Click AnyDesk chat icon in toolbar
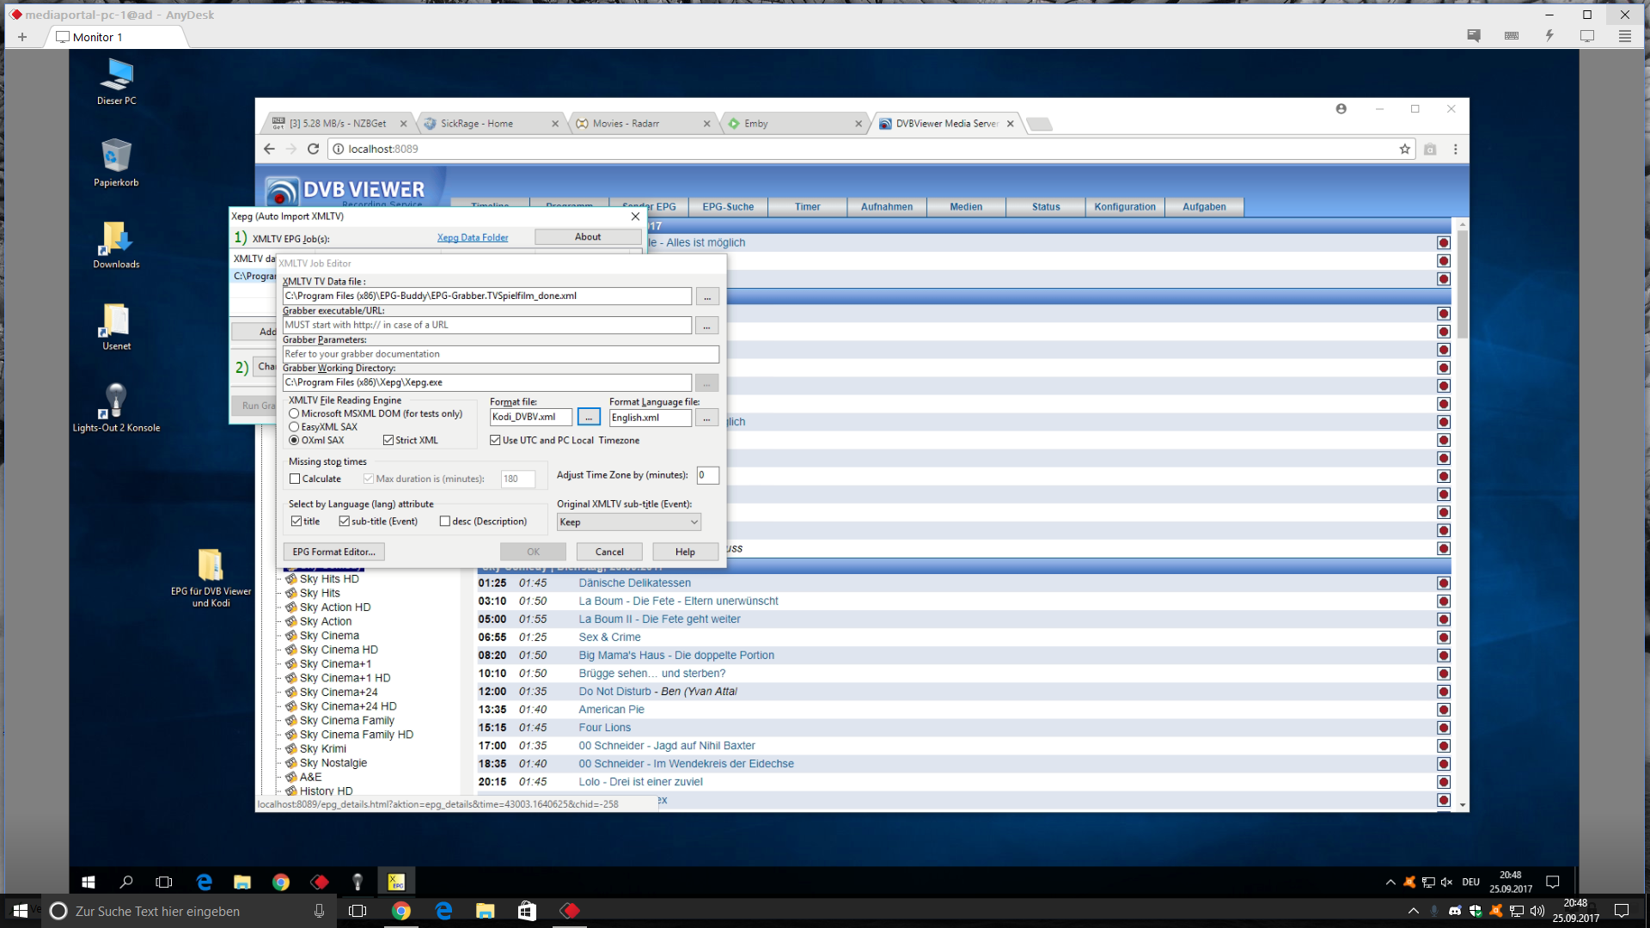Image resolution: width=1650 pixels, height=928 pixels. pyautogui.click(x=1474, y=36)
